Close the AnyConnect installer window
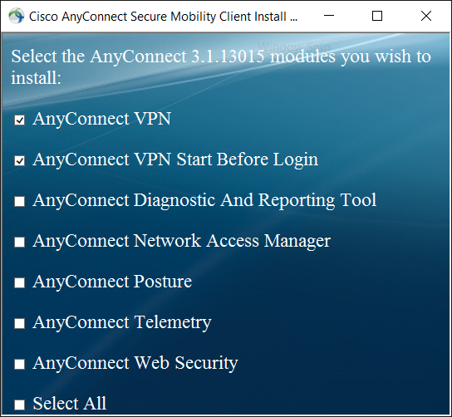 [425, 16]
